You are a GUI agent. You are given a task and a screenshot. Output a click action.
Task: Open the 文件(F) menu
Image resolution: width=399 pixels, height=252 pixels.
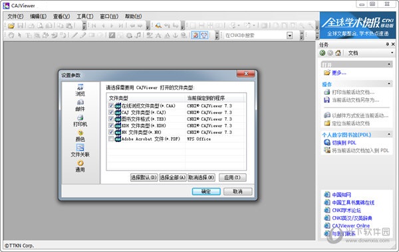click(x=15, y=17)
